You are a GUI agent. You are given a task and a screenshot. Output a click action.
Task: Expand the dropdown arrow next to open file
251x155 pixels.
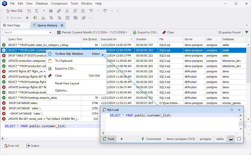(x=44, y=11)
